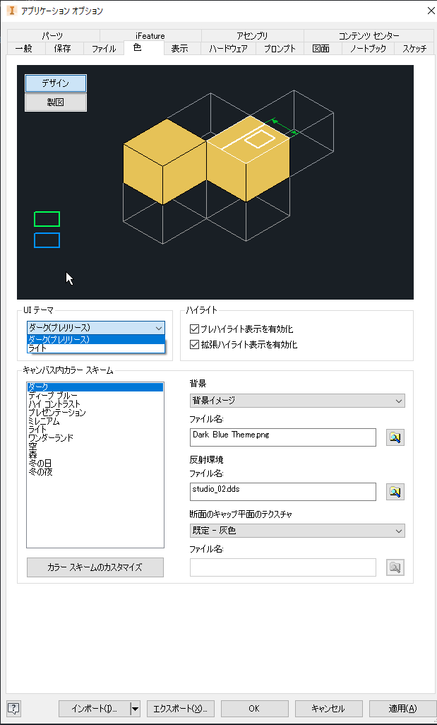Switch to the ノートブック tab

click(369, 49)
